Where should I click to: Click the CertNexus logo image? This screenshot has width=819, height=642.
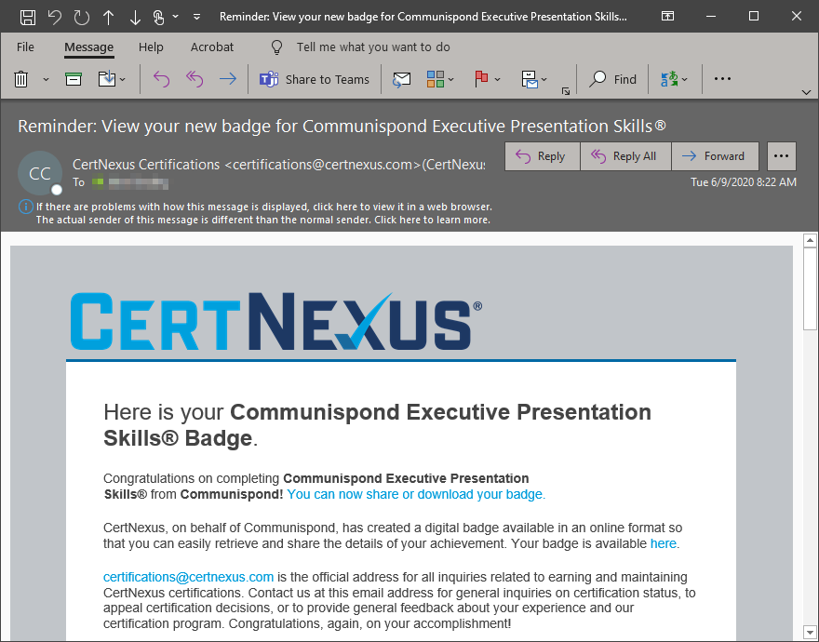276,321
